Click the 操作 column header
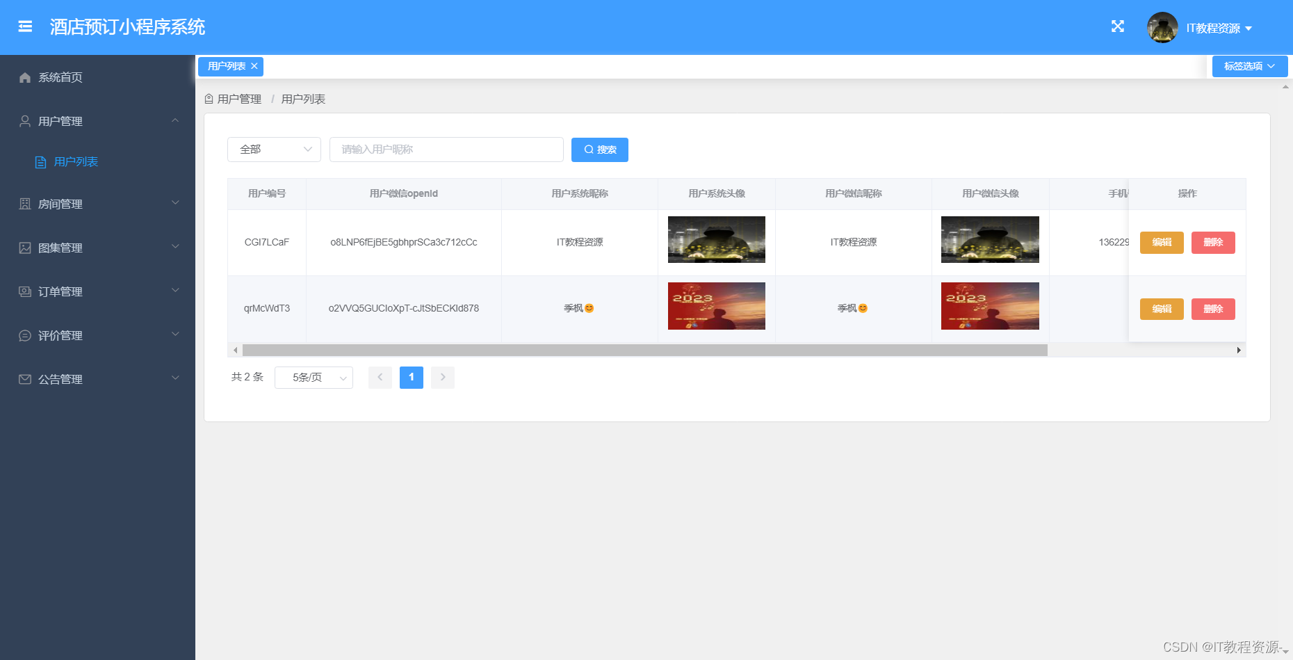Screen dimensions: 1293x660 click(1187, 194)
